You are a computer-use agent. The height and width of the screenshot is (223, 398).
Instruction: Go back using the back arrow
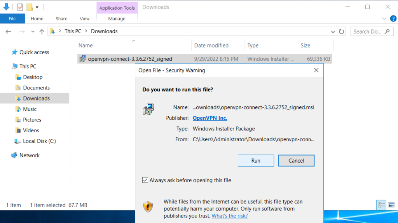(9, 32)
